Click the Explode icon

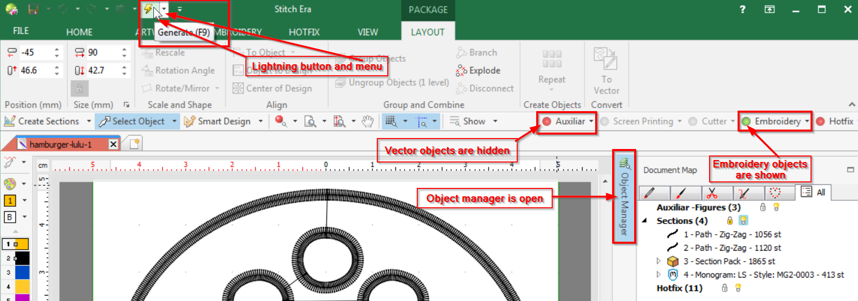click(x=461, y=71)
